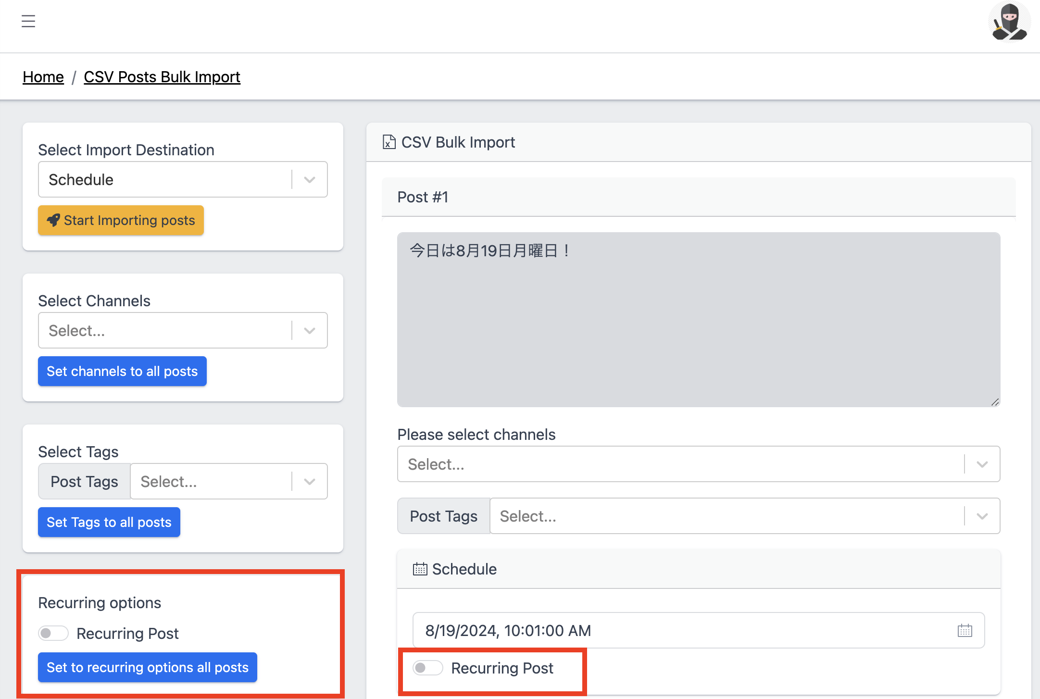Viewport: 1040px width, 699px height.
Task: Open CSV Posts Bulk Import breadcrumb link
Action: (x=162, y=77)
